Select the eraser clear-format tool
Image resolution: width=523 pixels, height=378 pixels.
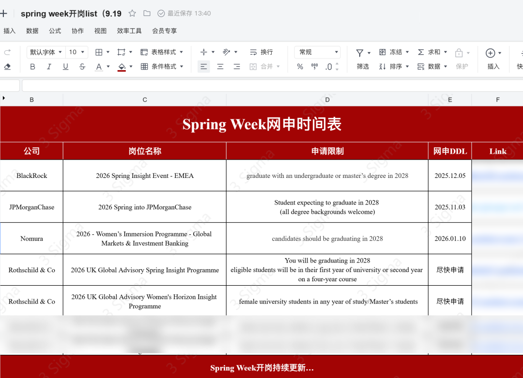click(7, 67)
